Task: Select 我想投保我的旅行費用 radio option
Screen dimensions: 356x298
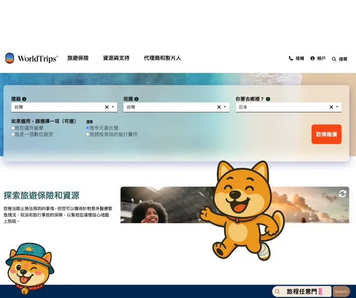Action: click(x=88, y=134)
